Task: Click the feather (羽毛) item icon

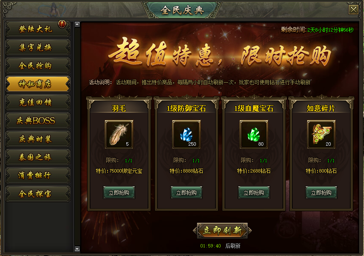Action: (119, 134)
